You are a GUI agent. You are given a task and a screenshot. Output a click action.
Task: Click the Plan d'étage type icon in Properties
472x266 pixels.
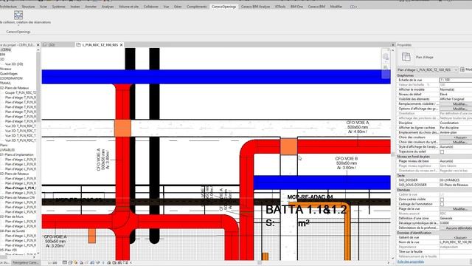tap(406, 57)
